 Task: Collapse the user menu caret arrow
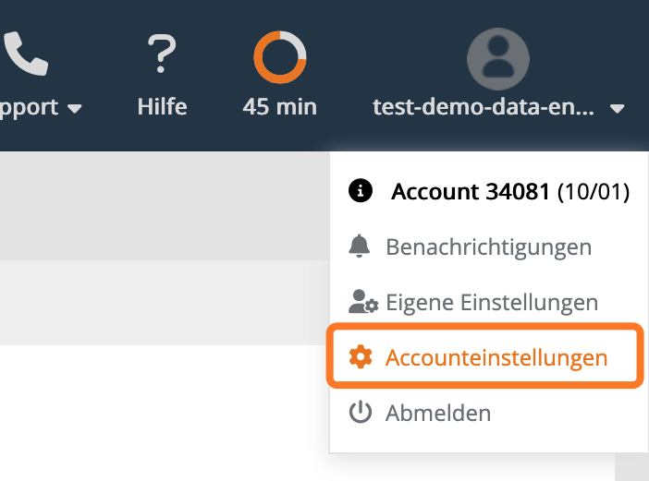[618, 109]
